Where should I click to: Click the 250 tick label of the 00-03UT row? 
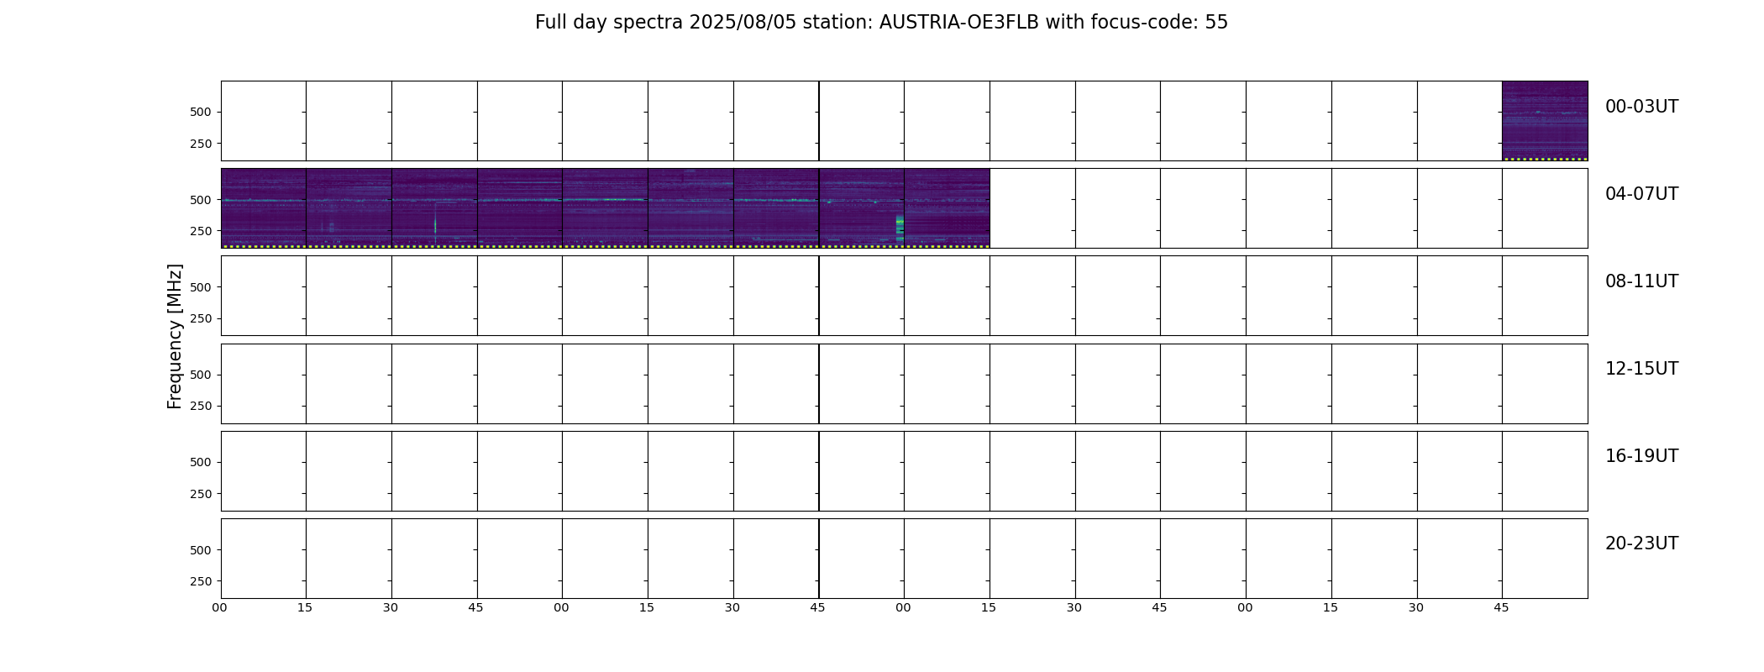coord(201,144)
